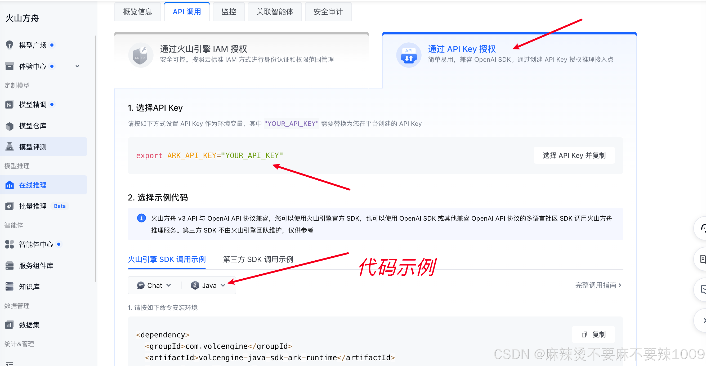The image size is (706, 366).
Task: Click 选择 API Key 并复制 button
Action: (x=574, y=155)
